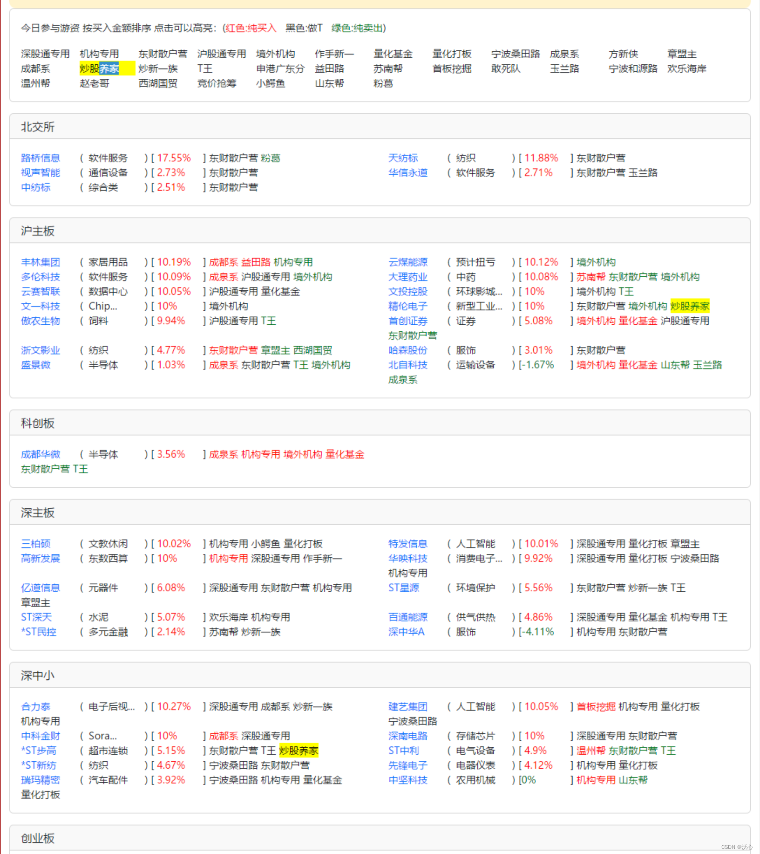
Task: Click highlighted 炒股养家 in 精伦电子 row
Action: pyautogui.click(x=690, y=306)
